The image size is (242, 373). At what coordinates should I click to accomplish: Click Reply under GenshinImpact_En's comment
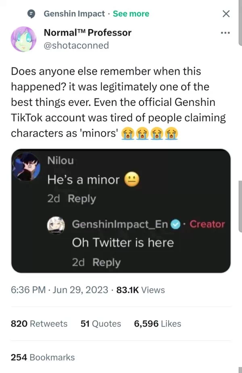[106, 263]
